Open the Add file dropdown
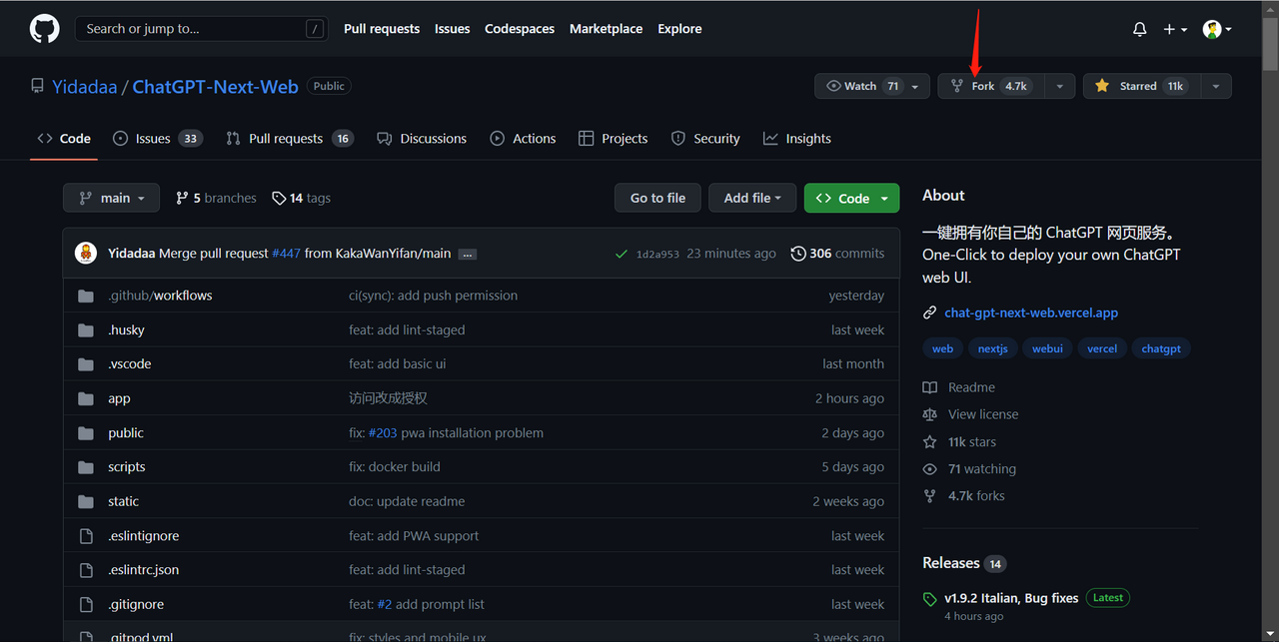Image resolution: width=1279 pixels, height=642 pixels. tap(751, 198)
